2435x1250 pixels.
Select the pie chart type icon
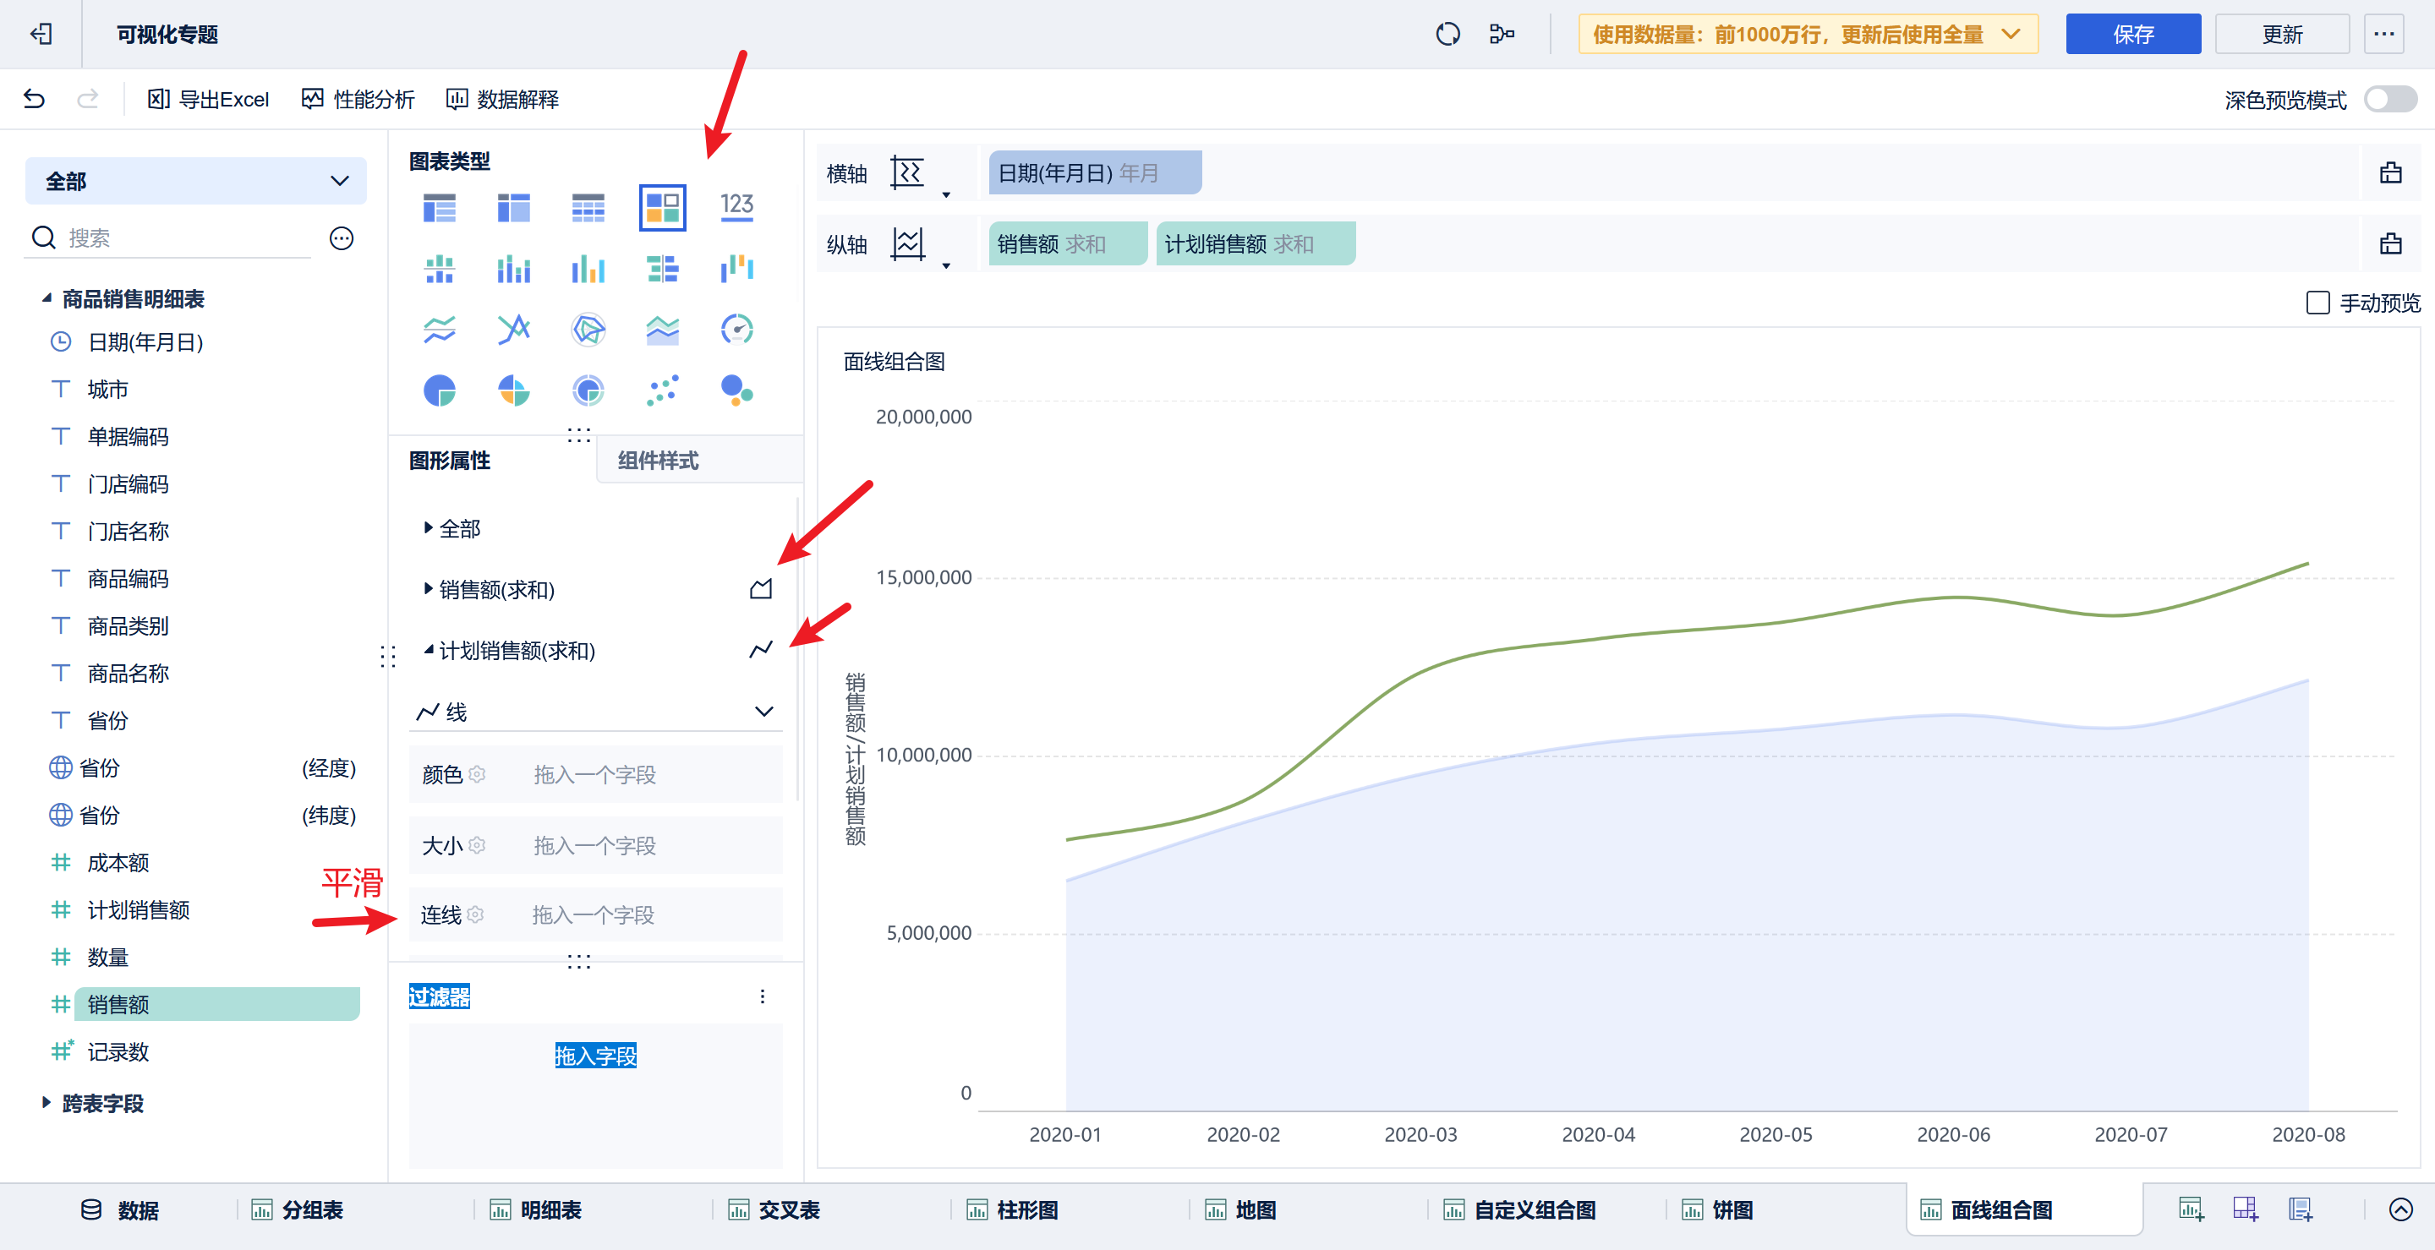[439, 390]
